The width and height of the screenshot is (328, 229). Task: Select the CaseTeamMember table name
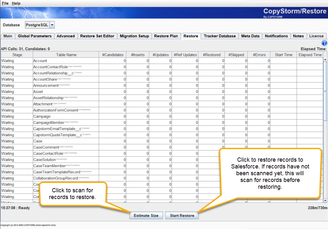49,166
